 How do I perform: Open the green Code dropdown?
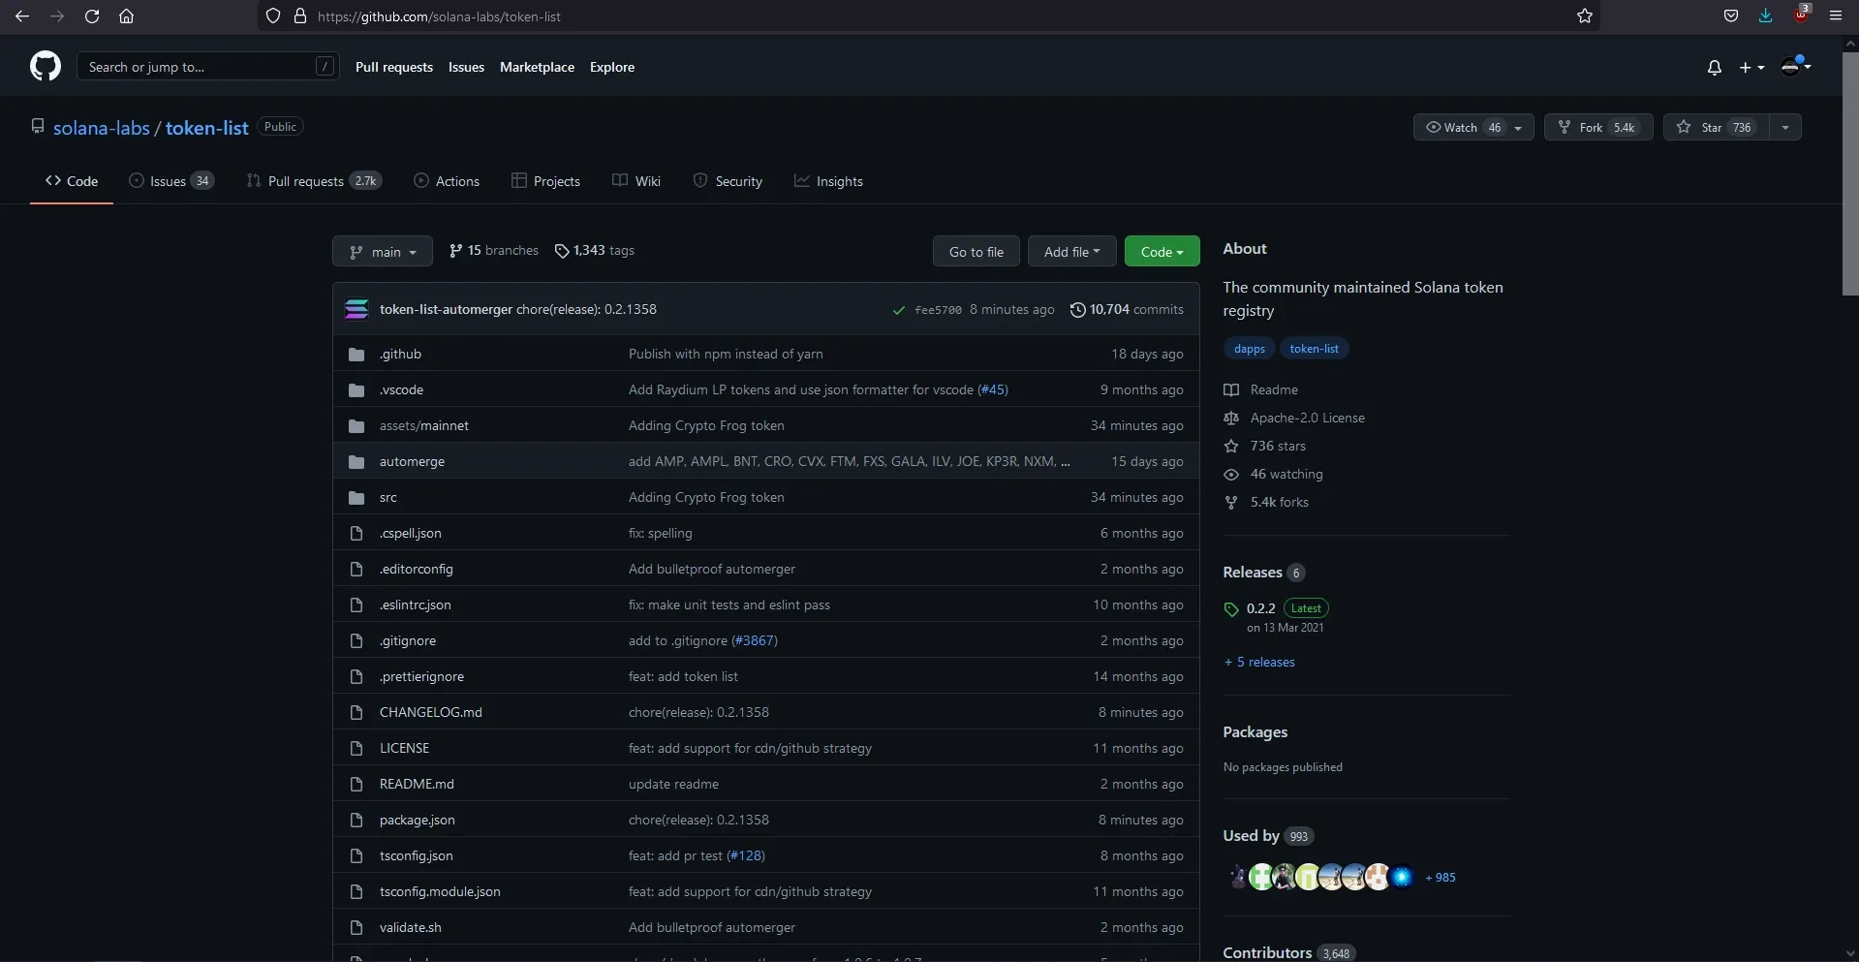1162,252
